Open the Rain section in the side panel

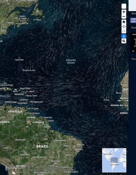pyautogui.click(x=134, y=28)
